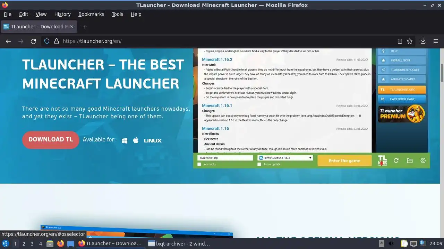Switch to virtual desktop 1
Viewport: 444px width, 249px height.
pyautogui.click(x=15, y=244)
